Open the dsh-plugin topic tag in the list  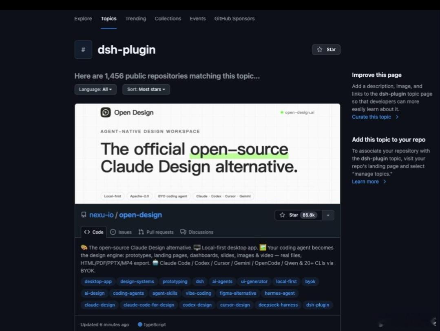pyautogui.click(x=318, y=305)
